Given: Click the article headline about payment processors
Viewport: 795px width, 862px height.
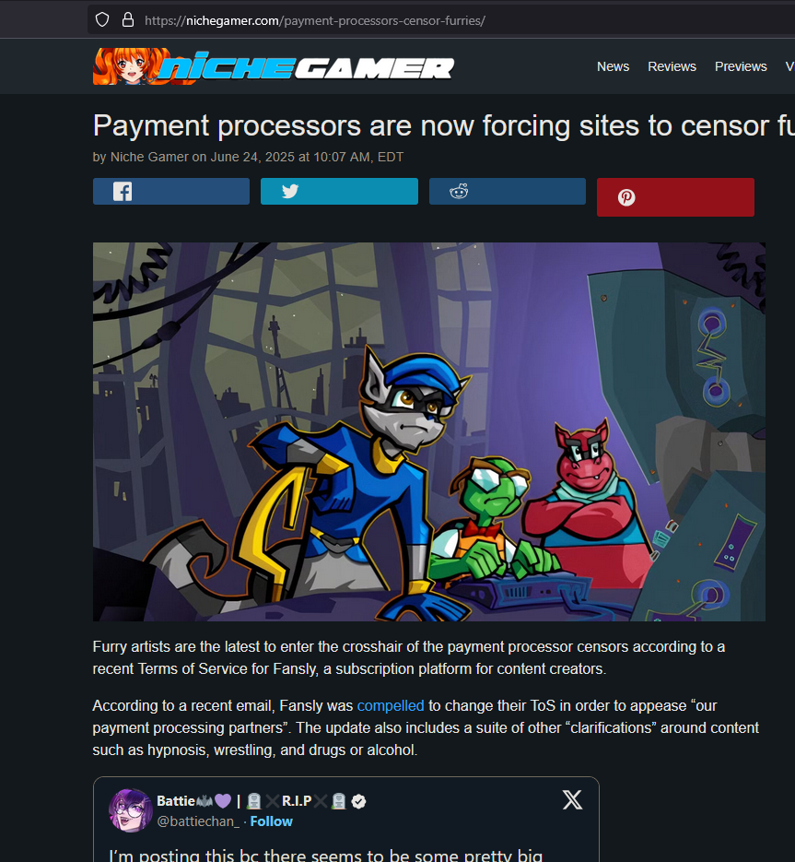Looking at the screenshot, I should pos(443,126).
